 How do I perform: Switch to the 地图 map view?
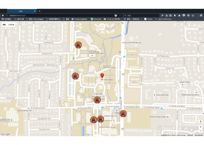[x=4, y=25]
